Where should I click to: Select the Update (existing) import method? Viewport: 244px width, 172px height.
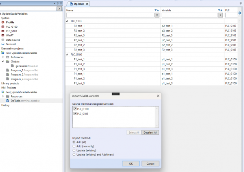74,150
